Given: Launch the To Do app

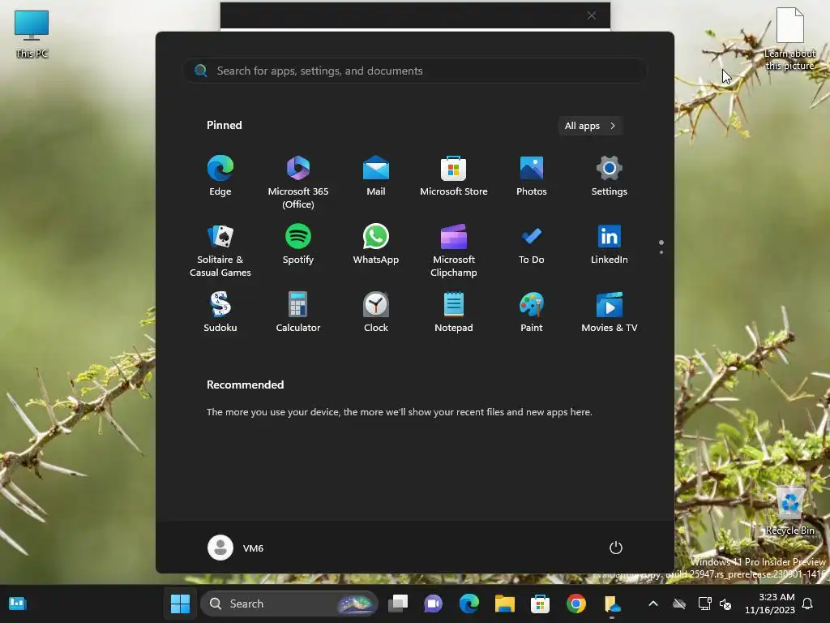Looking at the screenshot, I should [x=532, y=244].
